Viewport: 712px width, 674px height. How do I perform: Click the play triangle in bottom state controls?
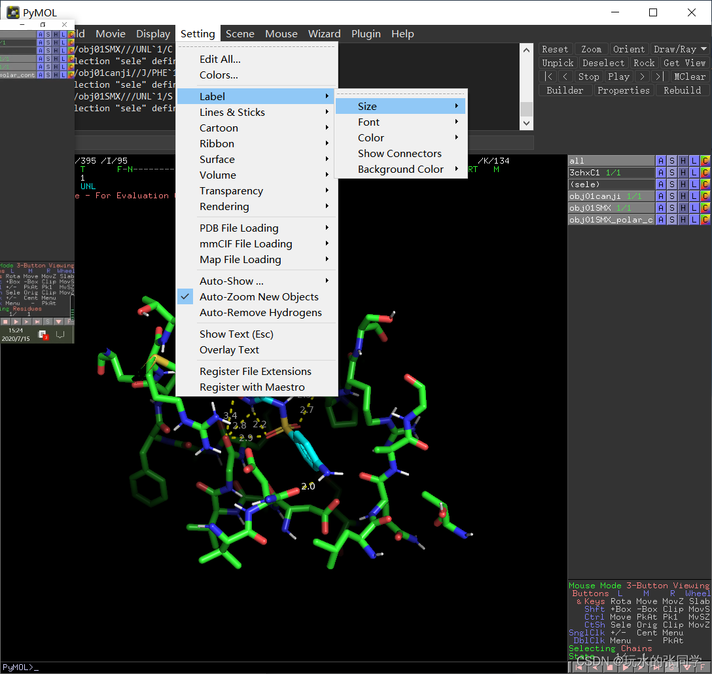coord(626,668)
